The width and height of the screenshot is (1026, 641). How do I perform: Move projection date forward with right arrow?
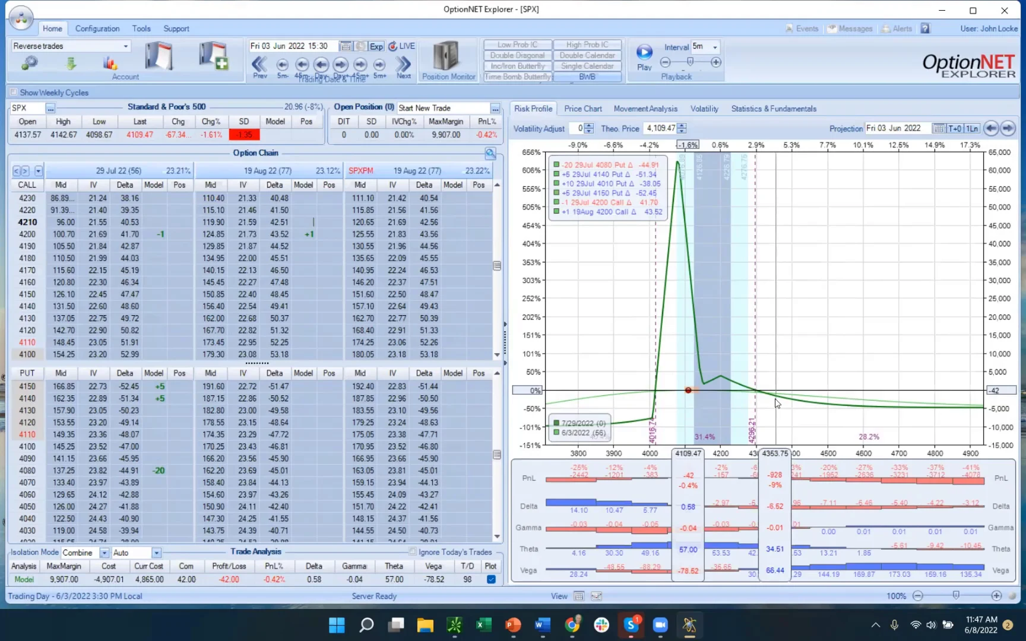click(1008, 128)
